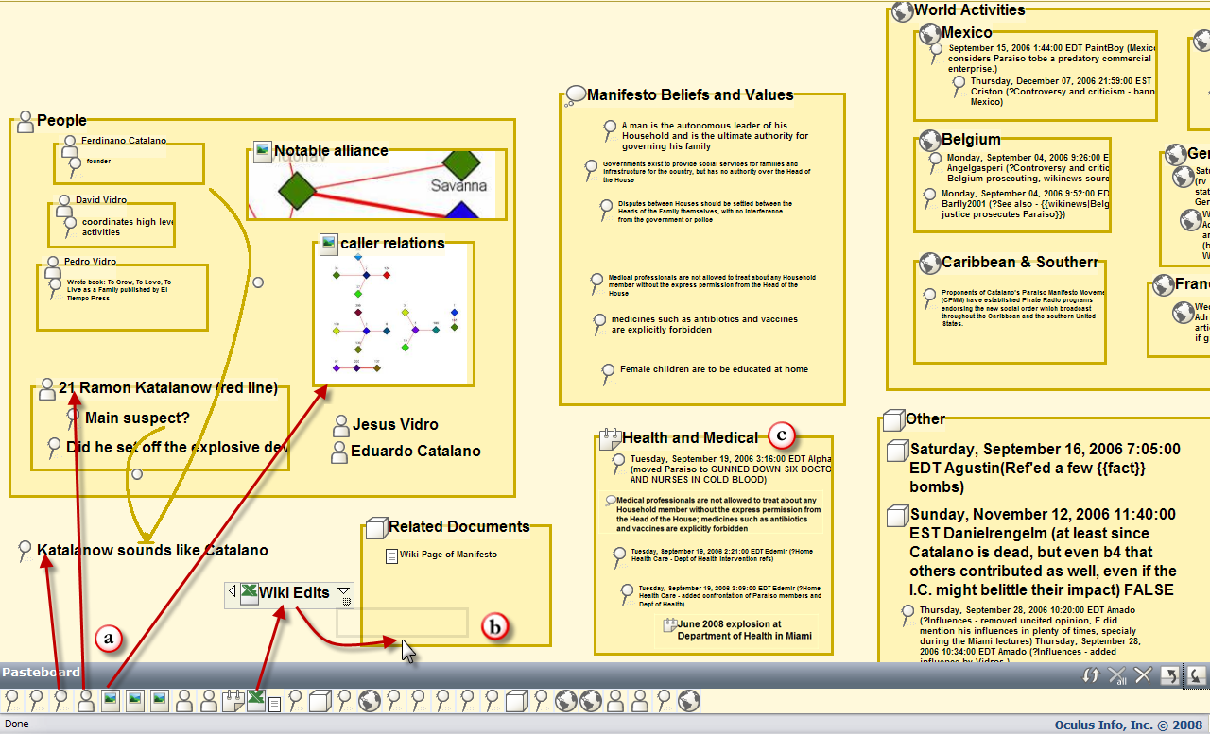Click the caller relations image icon
1210x734 pixels.
[x=329, y=244]
